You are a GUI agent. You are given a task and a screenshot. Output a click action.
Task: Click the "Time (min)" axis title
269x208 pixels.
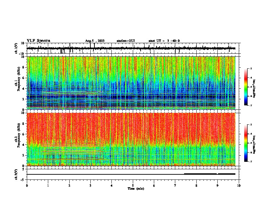point(136,189)
